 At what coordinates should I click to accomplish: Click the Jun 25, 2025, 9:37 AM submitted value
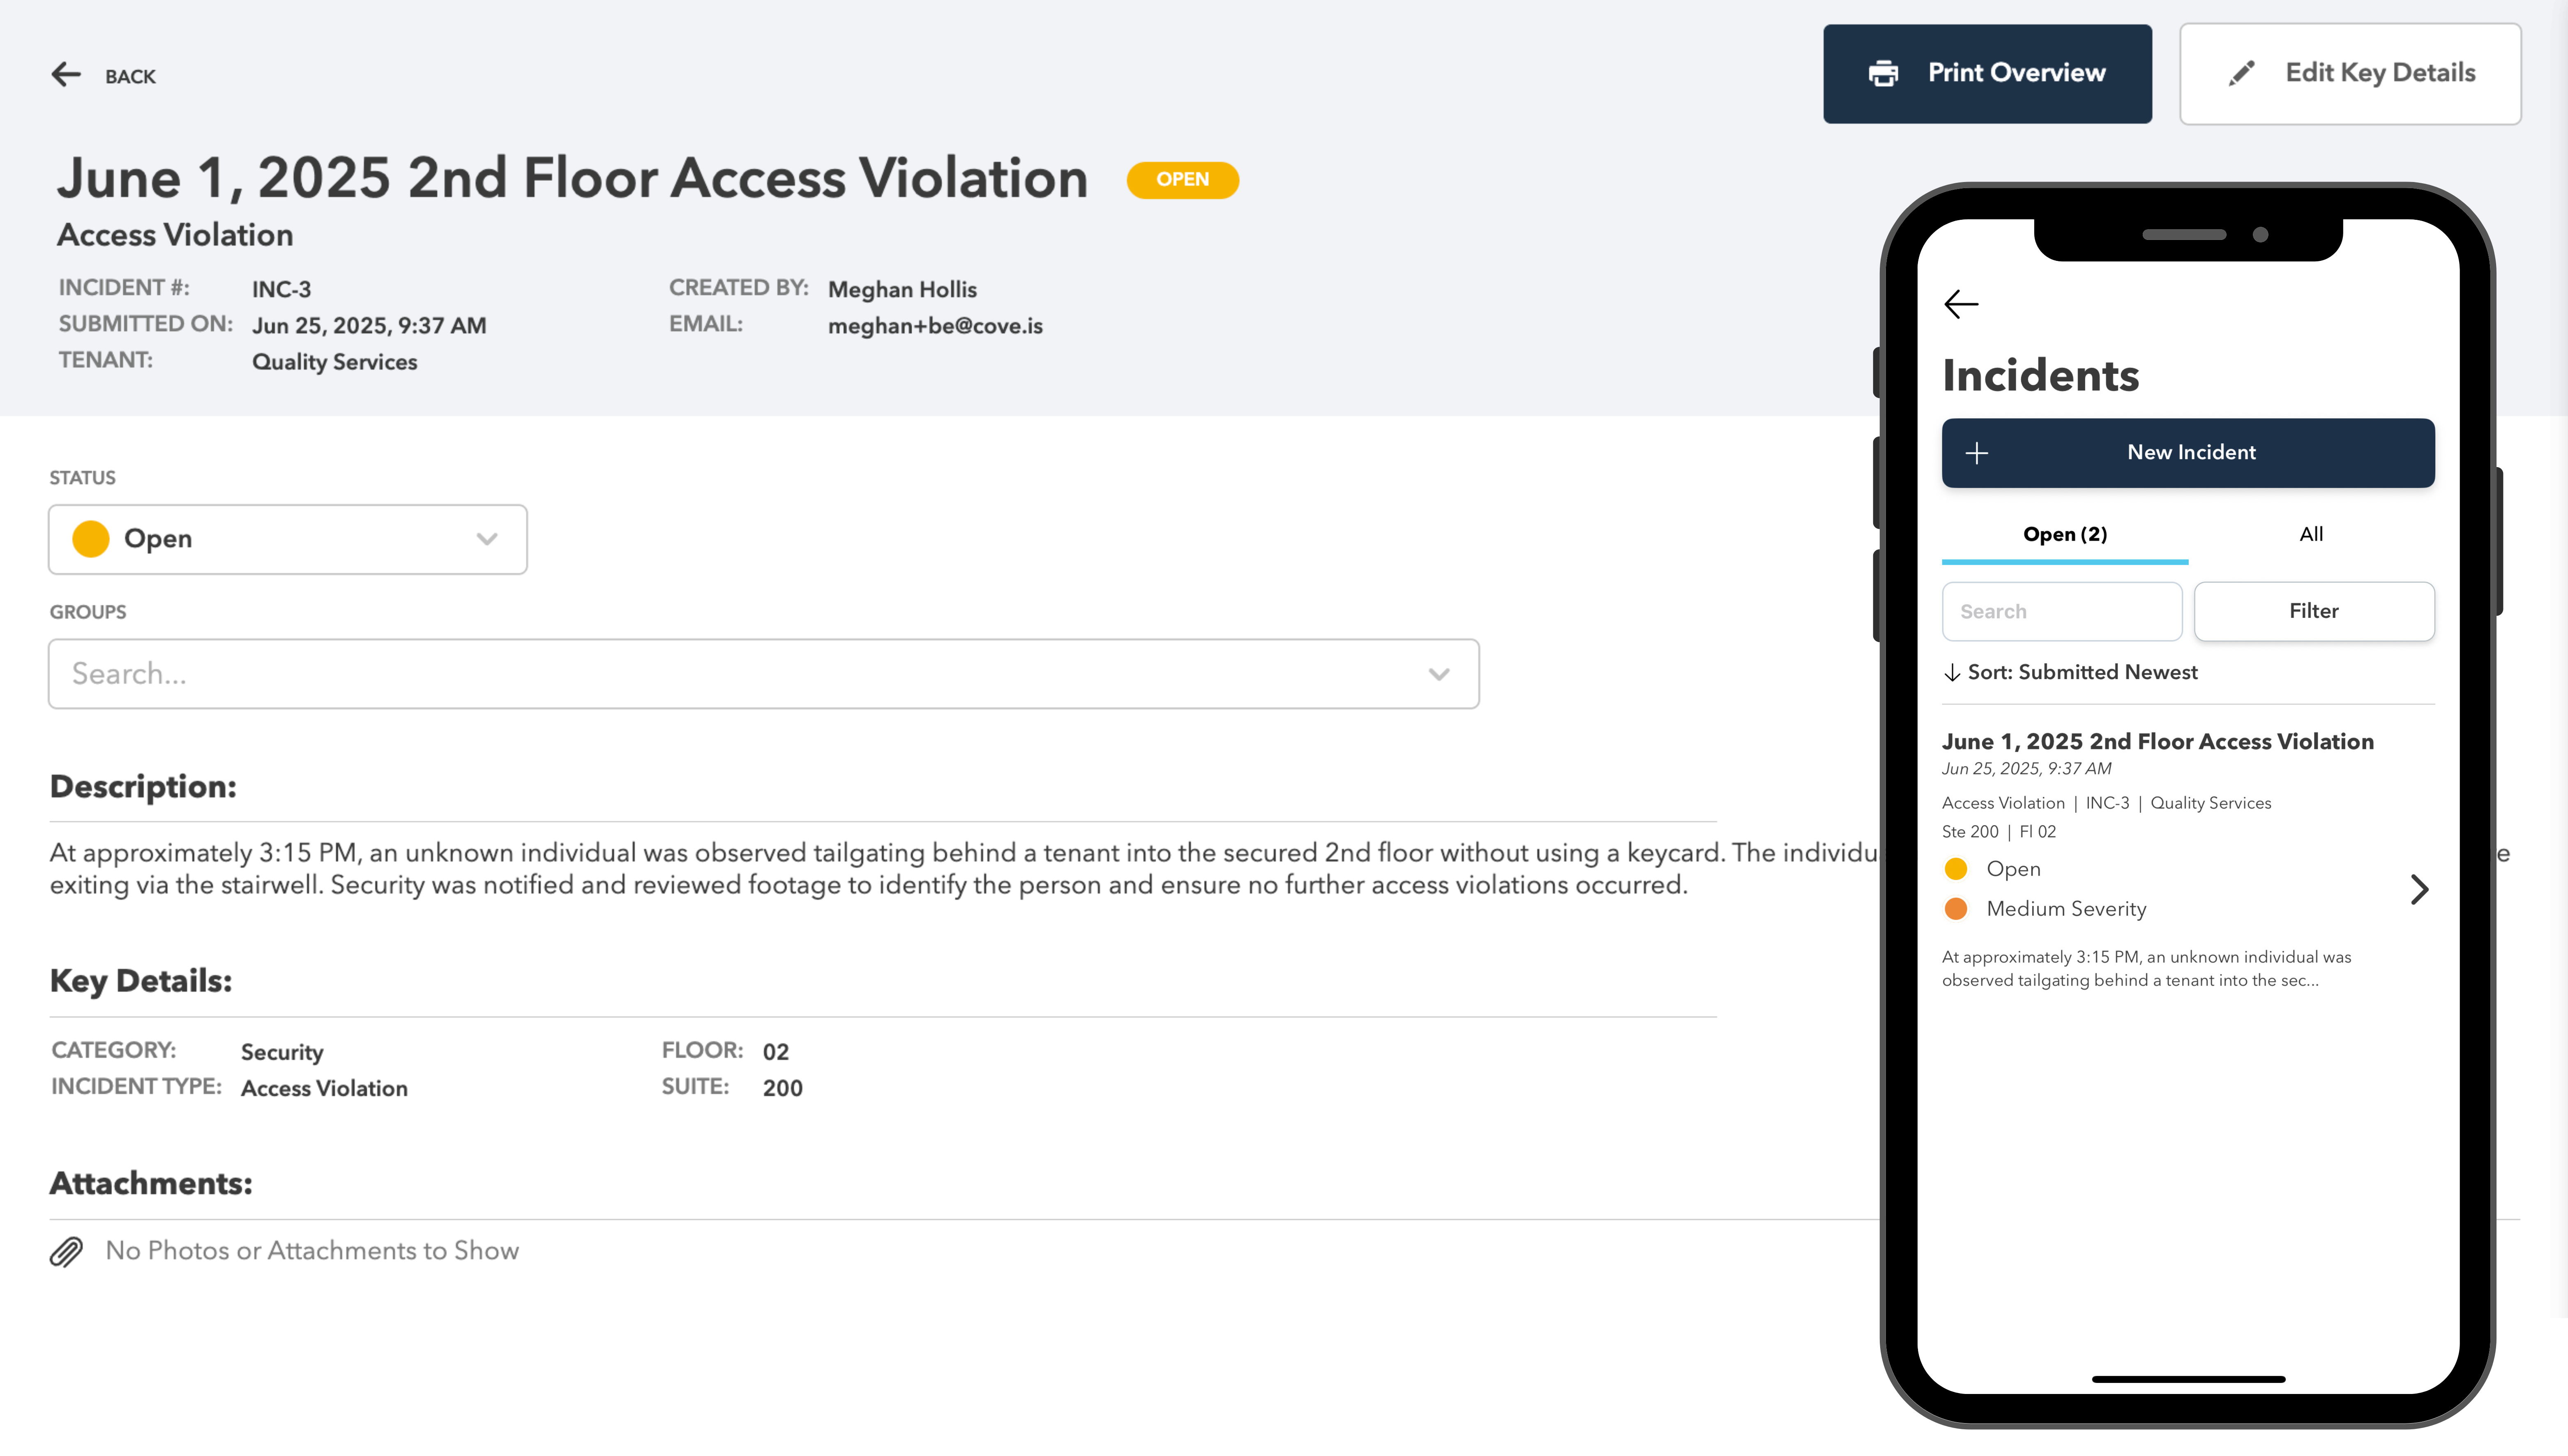(x=369, y=326)
